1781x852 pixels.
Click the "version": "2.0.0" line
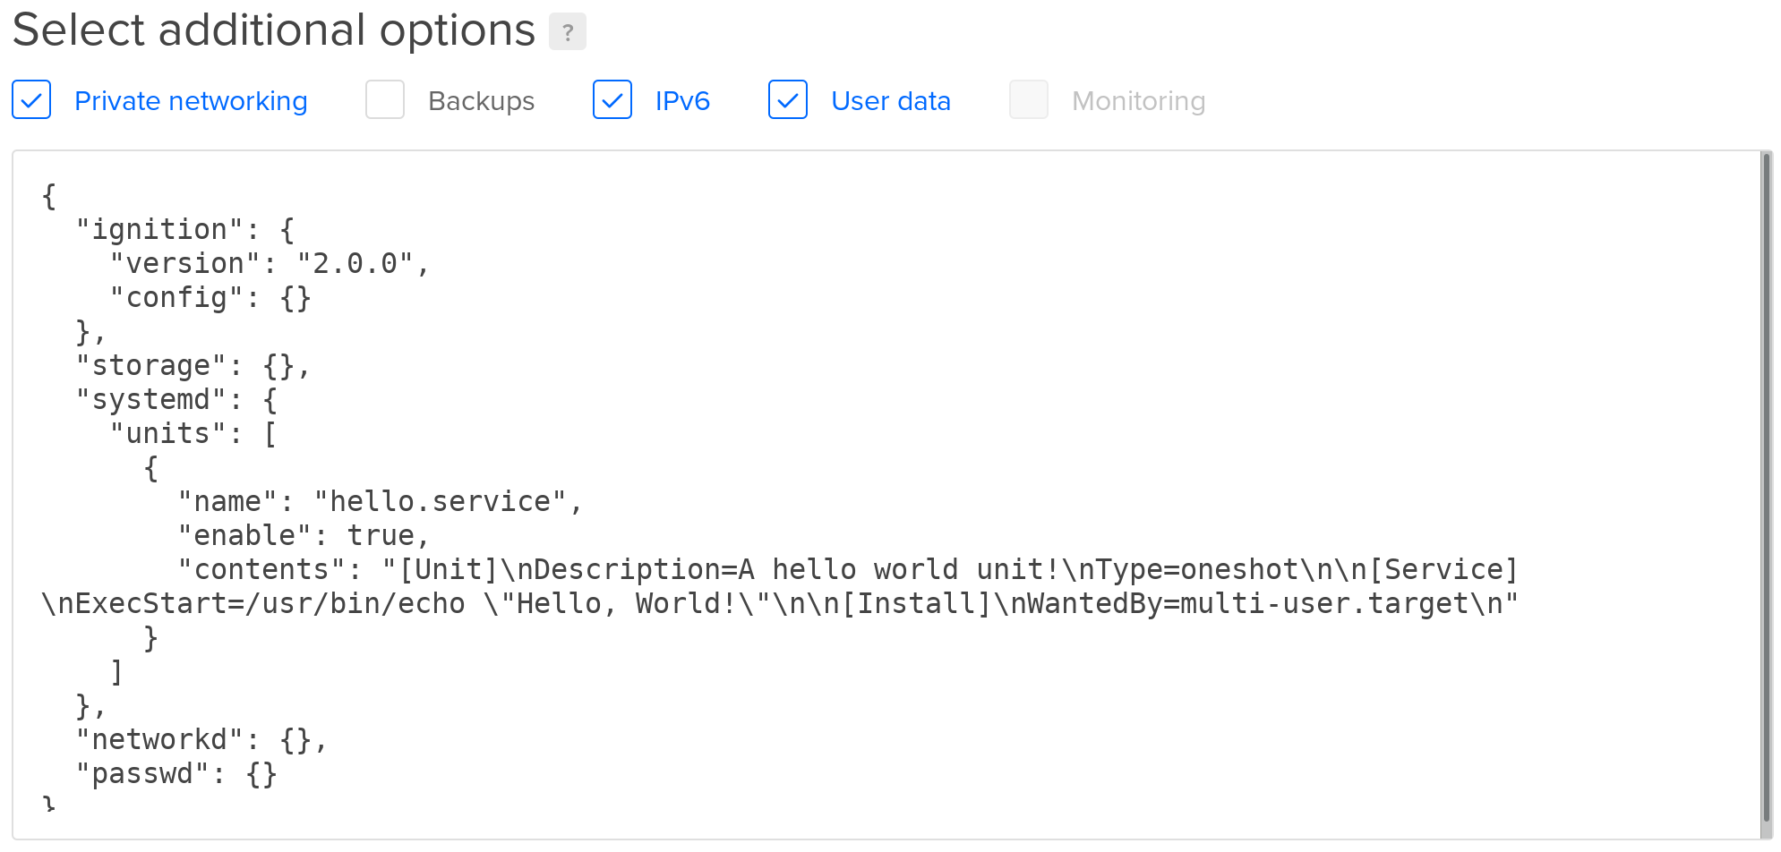[269, 264]
